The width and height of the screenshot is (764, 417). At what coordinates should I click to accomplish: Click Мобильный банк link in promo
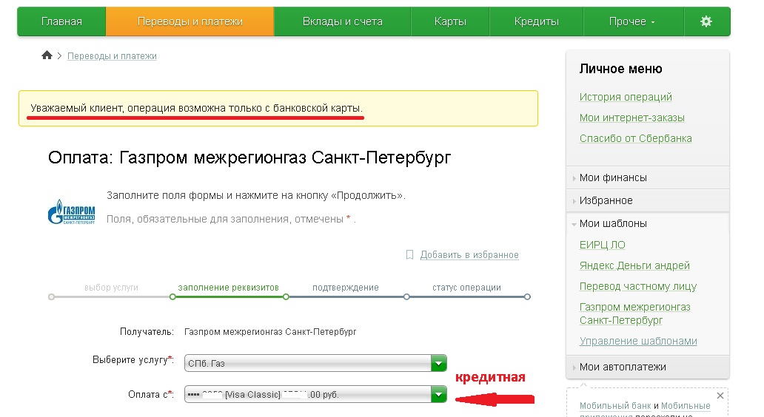click(615, 406)
